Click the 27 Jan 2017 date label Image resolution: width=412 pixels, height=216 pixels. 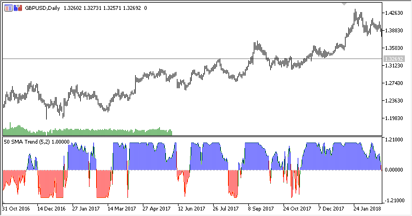point(86,209)
